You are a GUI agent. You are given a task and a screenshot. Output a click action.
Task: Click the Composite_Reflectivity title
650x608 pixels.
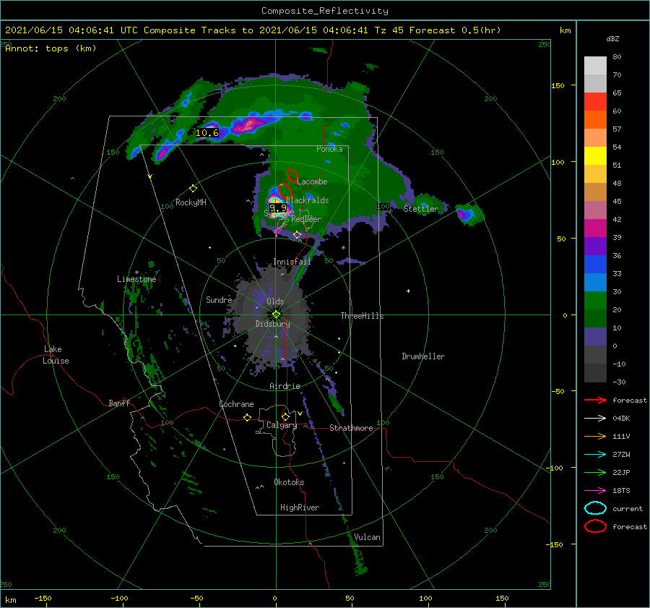tap(324, 11)
